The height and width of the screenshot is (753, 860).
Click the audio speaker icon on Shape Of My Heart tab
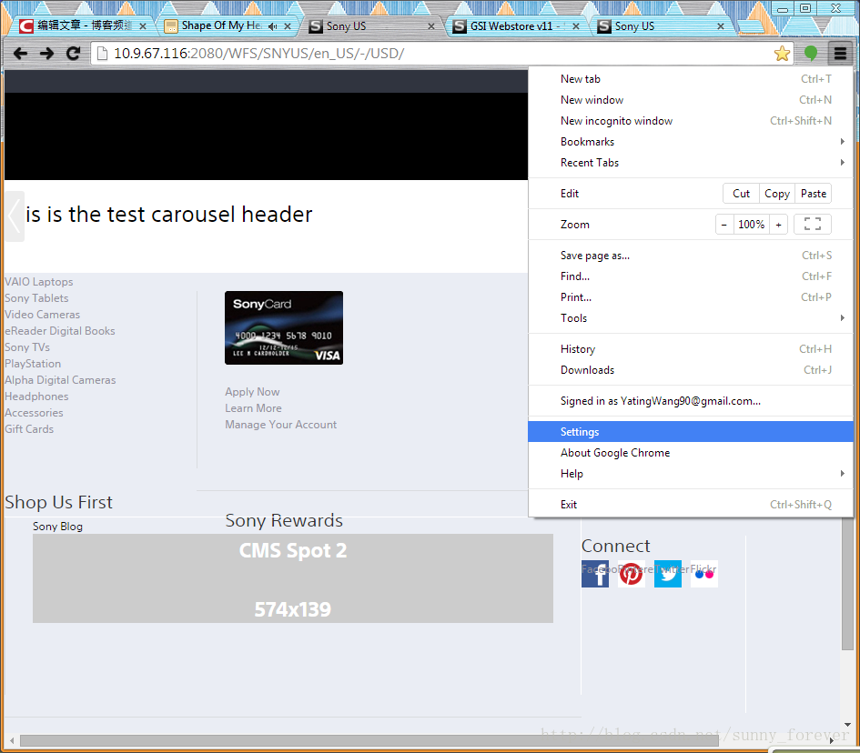point(273,26)
